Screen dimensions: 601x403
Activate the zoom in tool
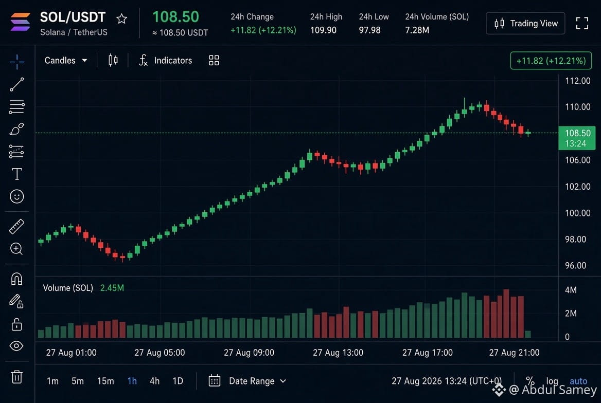point(16,249)
